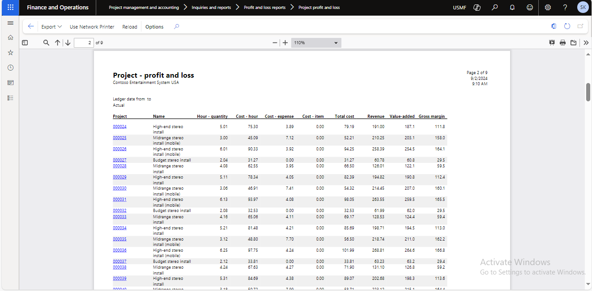Click the print icon in viewer toolbar
This screenshot has height=291, width=592.
coord(562,43)
